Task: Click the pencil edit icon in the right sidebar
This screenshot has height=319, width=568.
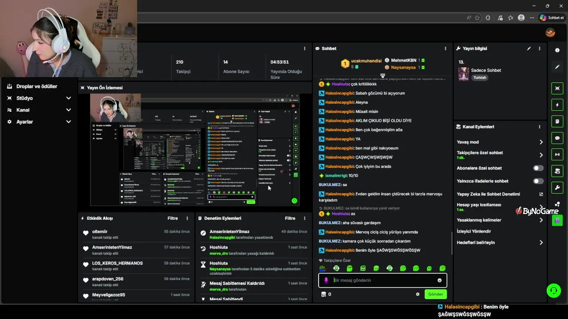Action: coord(557,67)
